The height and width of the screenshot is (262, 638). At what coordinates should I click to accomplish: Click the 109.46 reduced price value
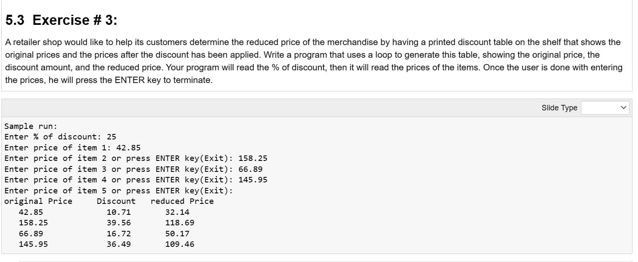click(182, 244)
